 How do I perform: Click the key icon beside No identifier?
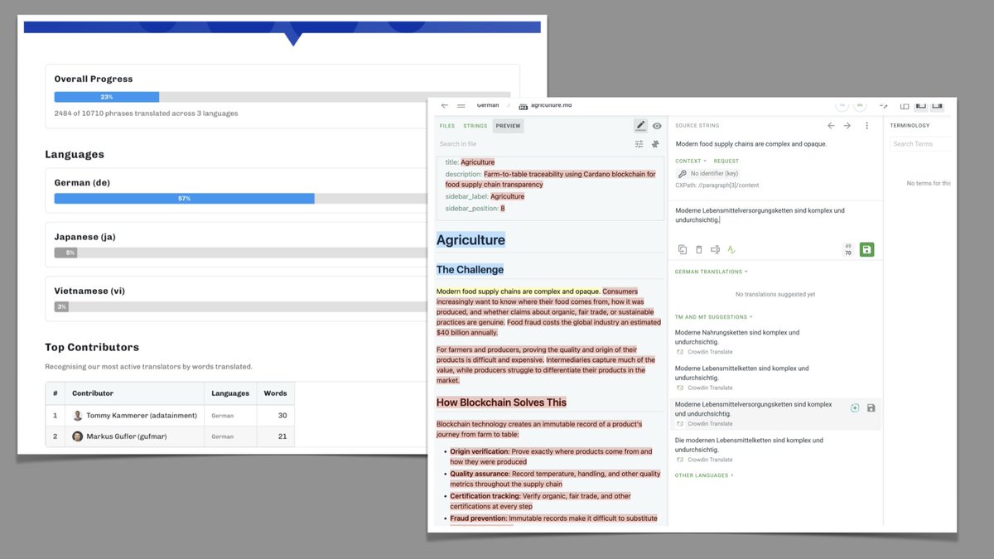point(683,174)
